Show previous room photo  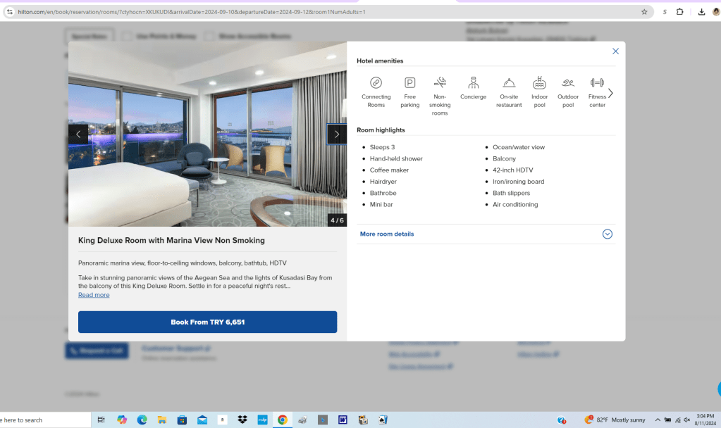78,134
